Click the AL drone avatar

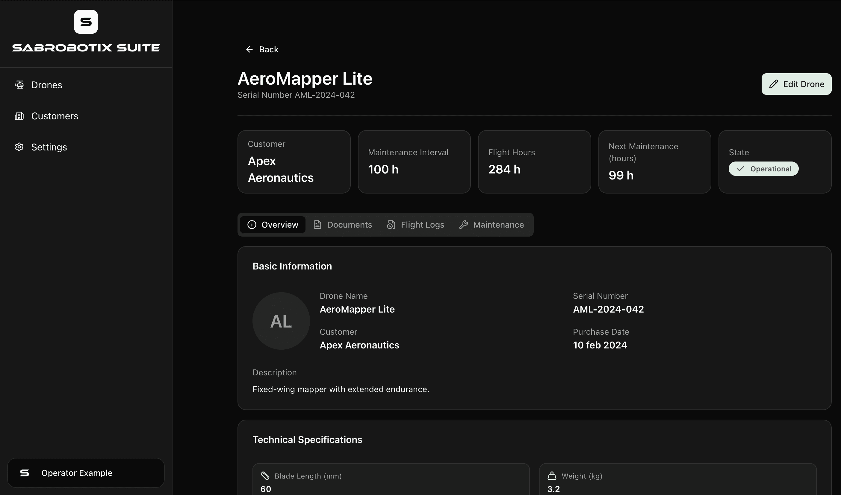pyautogui.click(x=281, y=321)
